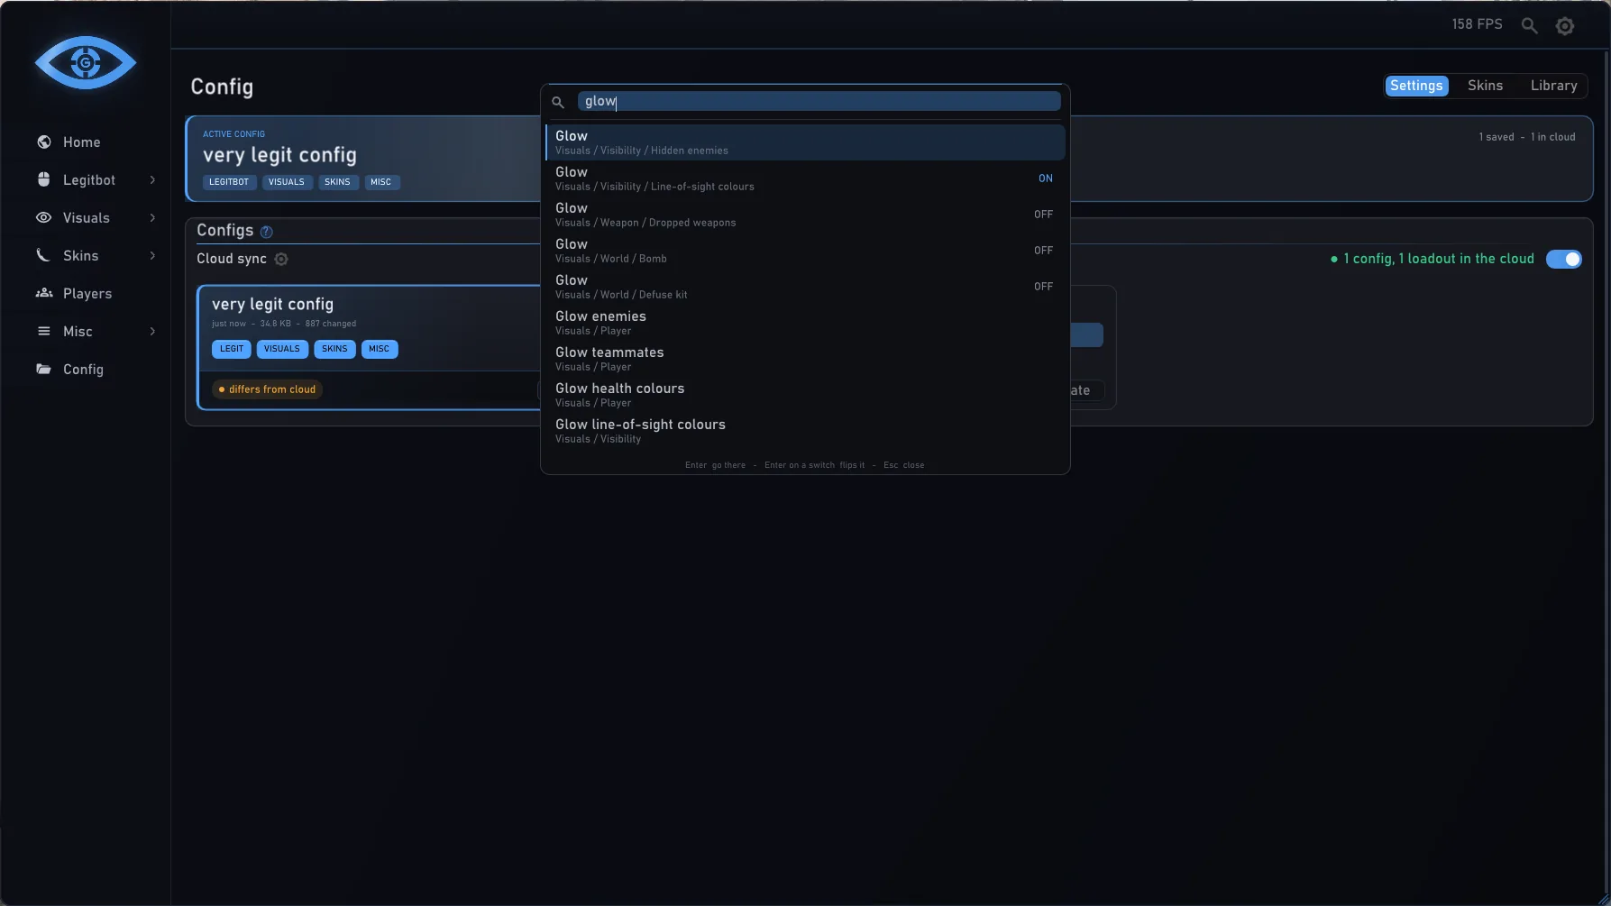This screenshot has width=1611, height=906.
Task: Toggle Glow Dropped weapons OFF switch
Action: pyautogui.click(x=1043, y=215)
